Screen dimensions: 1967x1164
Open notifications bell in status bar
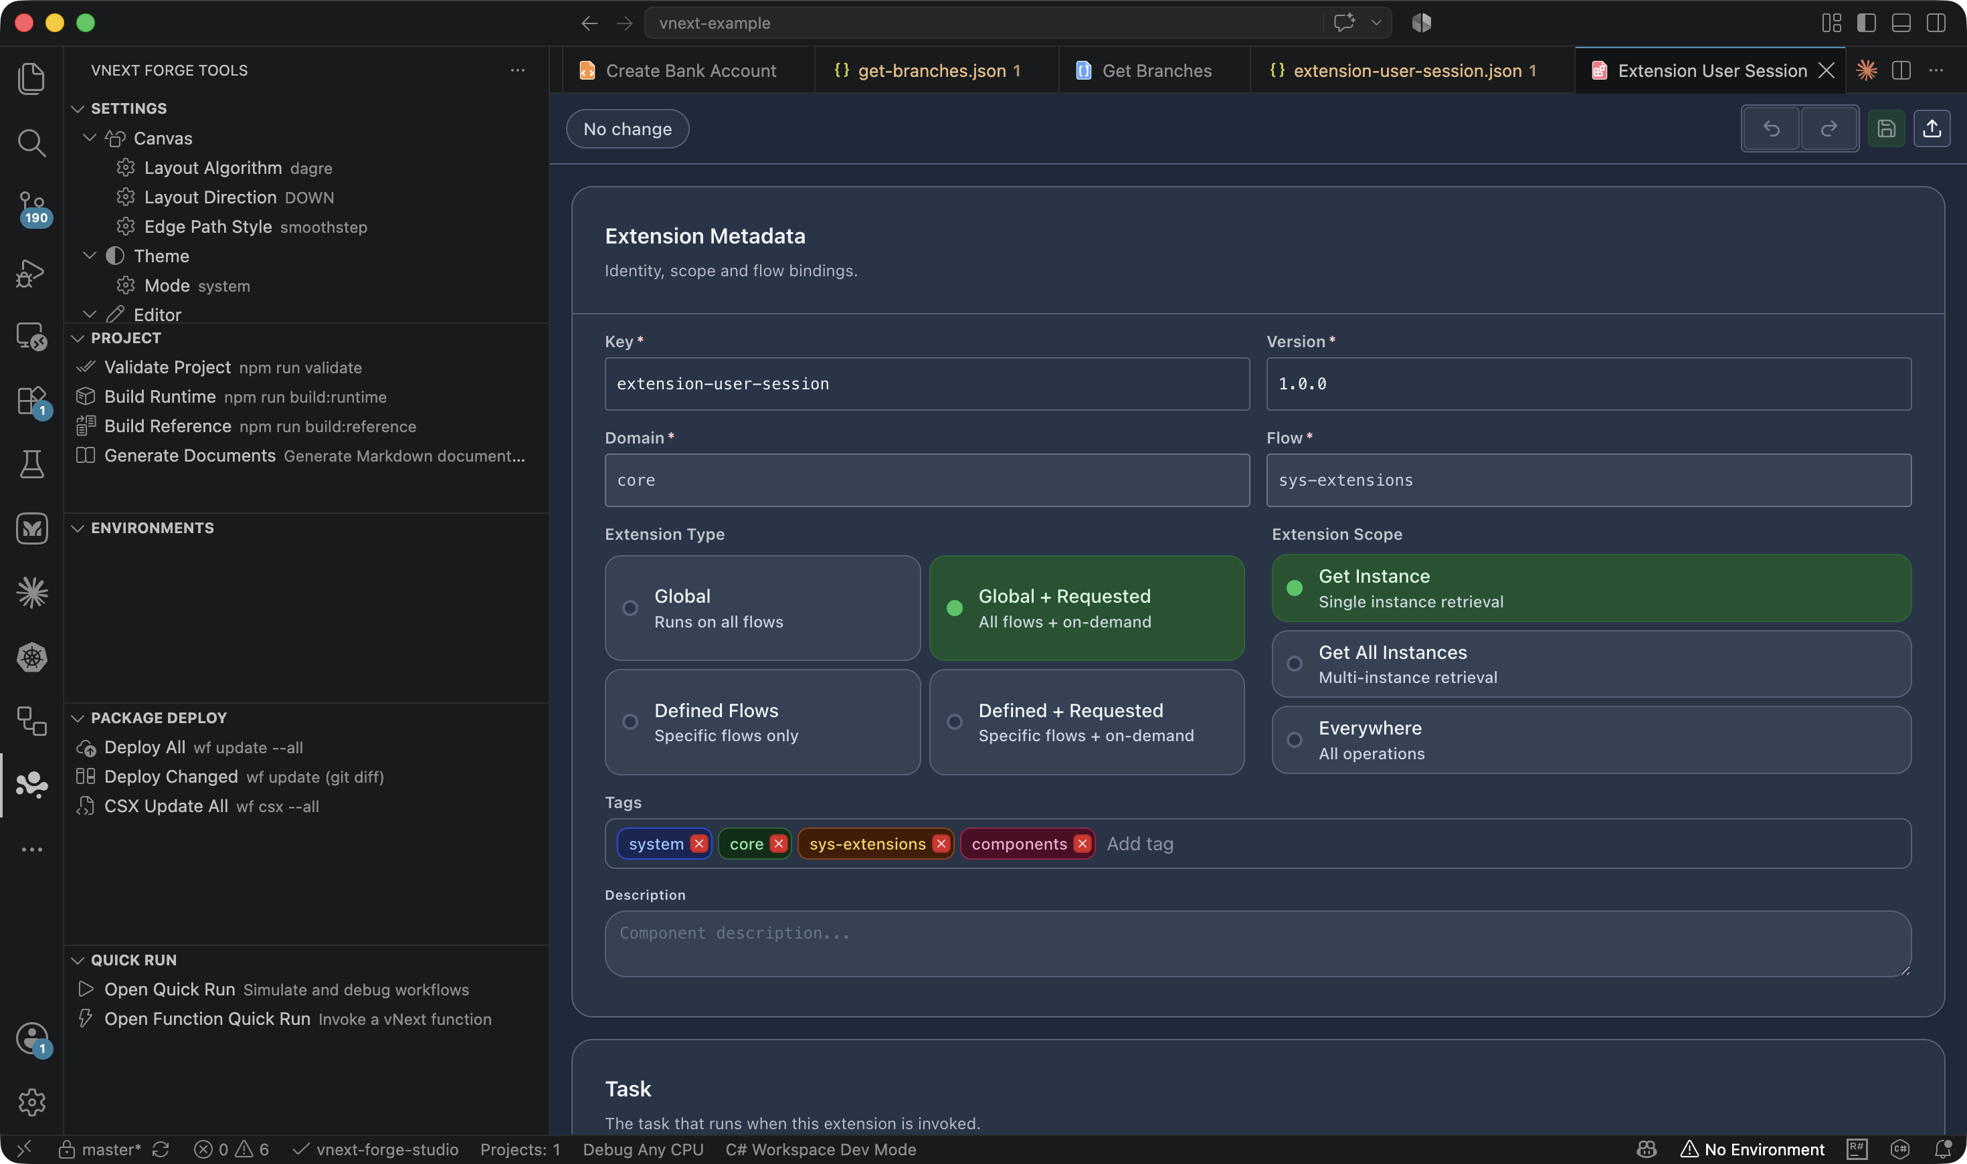click(1944, 1149)
